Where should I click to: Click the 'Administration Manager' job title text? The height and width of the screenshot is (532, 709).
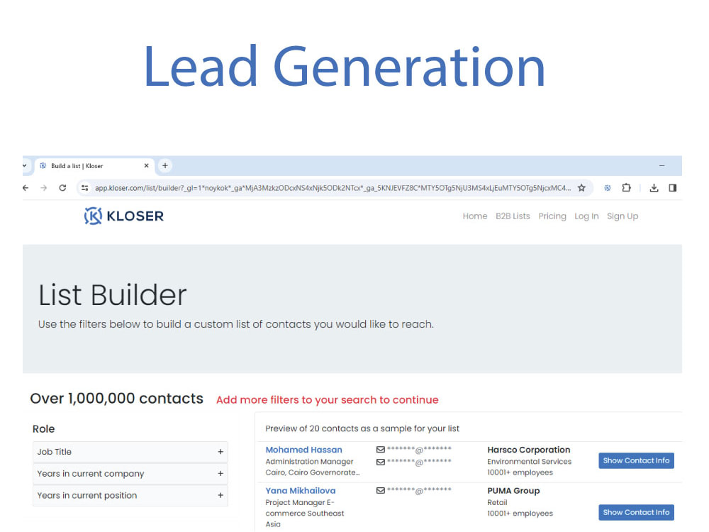[309, 462]
